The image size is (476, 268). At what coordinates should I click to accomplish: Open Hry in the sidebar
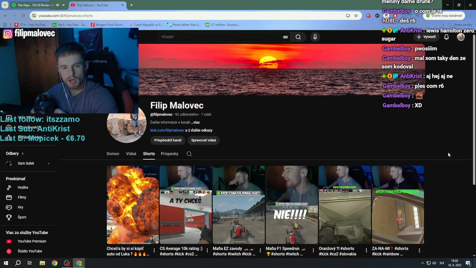(20, 207)
